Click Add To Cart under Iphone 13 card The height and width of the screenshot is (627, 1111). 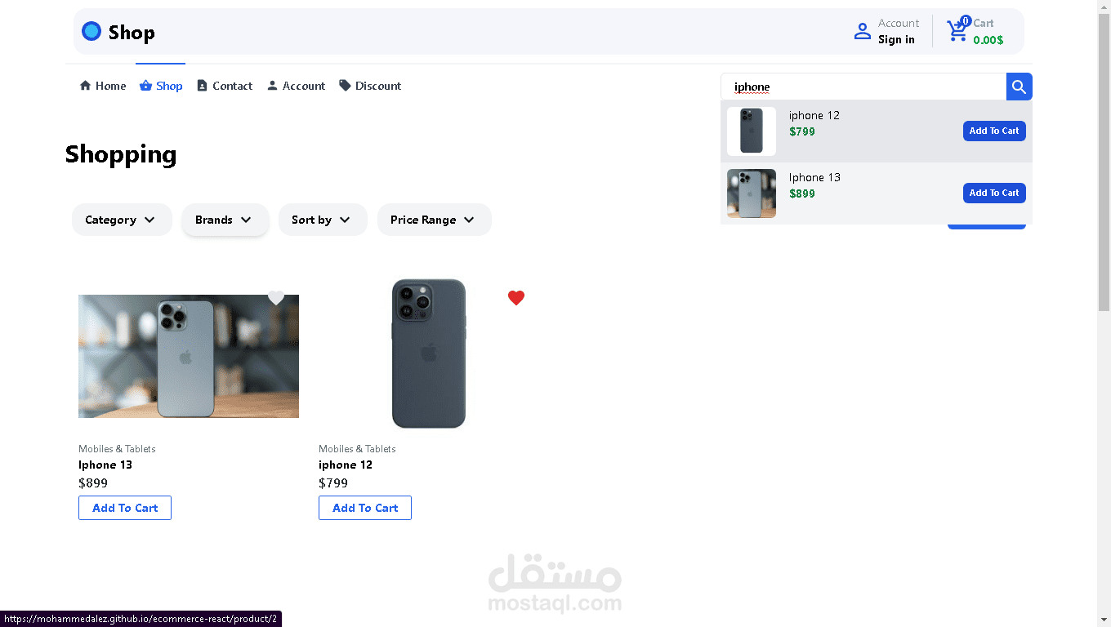point(125,508)
